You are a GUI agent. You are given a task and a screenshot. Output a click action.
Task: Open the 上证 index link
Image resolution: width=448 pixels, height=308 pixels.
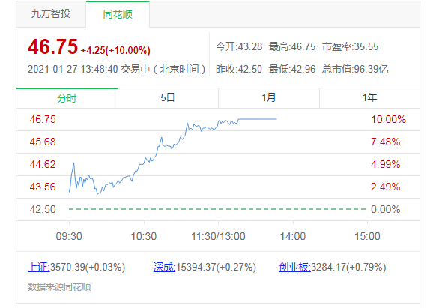pyautogui.click(x=38, y=267)
